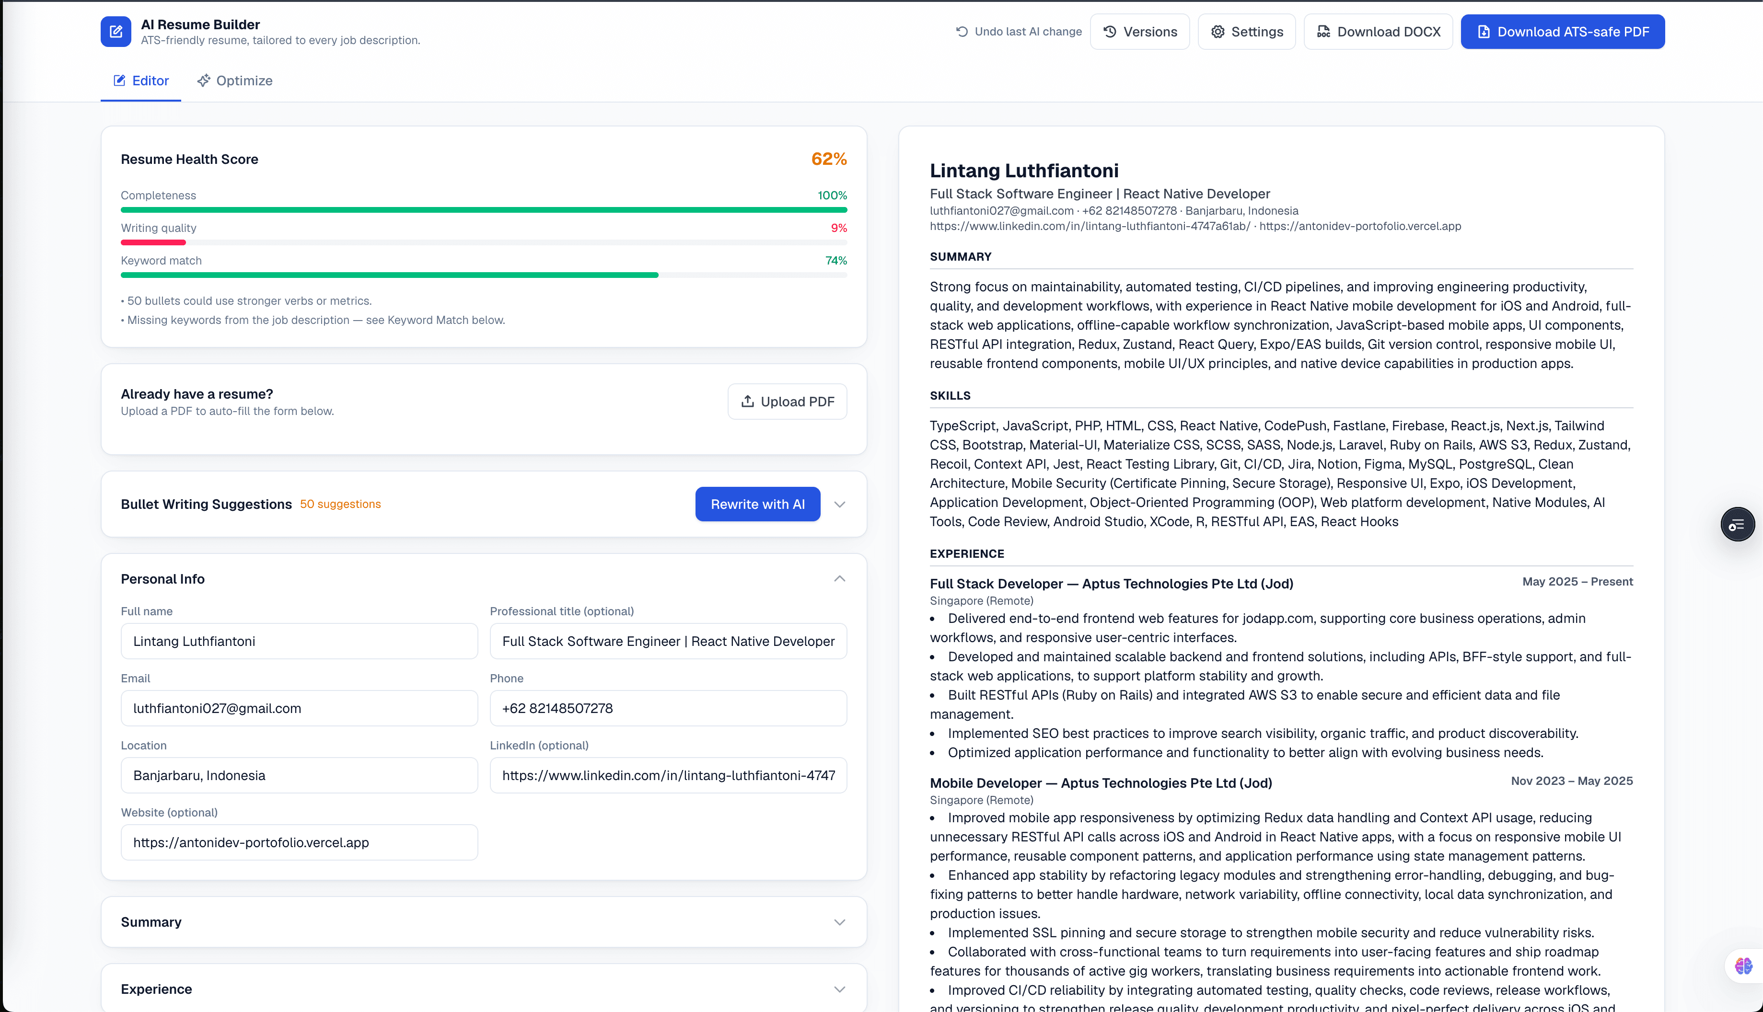Click the Professional title field
The image size is (1763, 1012).
tap(668, 641)
